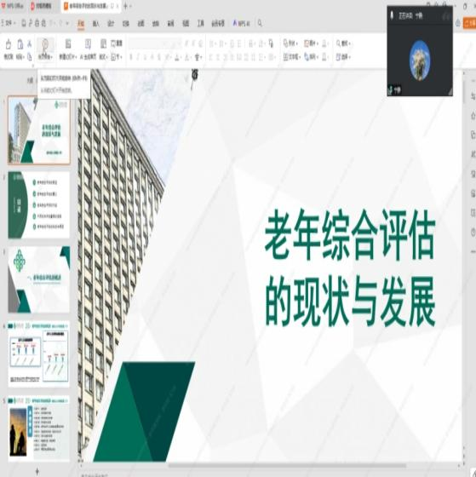Viewport: 476px width, 477px height.
Task: Click the Paste clipboard icon
Action: [x=20, y=44]
